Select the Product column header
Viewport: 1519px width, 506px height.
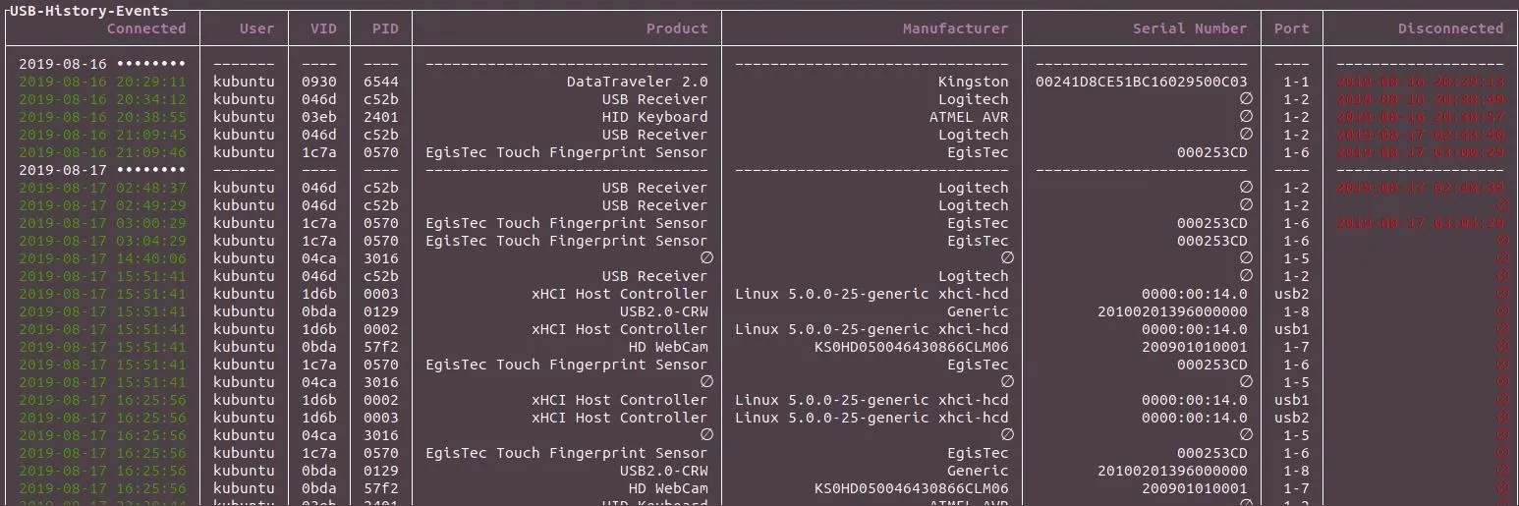coord(677,28)
